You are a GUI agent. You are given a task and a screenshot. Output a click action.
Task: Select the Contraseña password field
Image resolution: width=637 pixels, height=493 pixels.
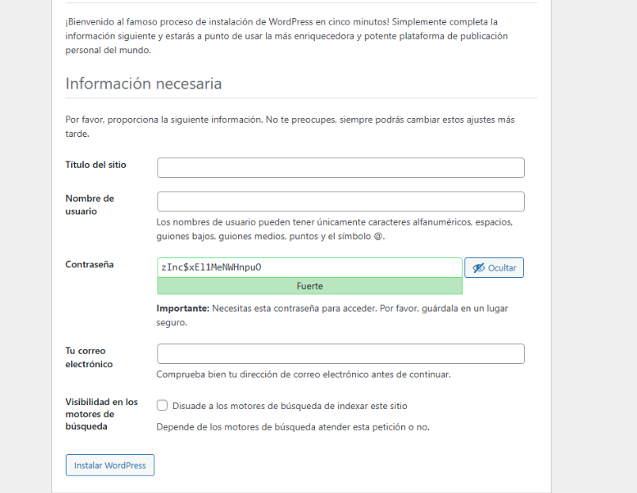(x=309, y=267)
